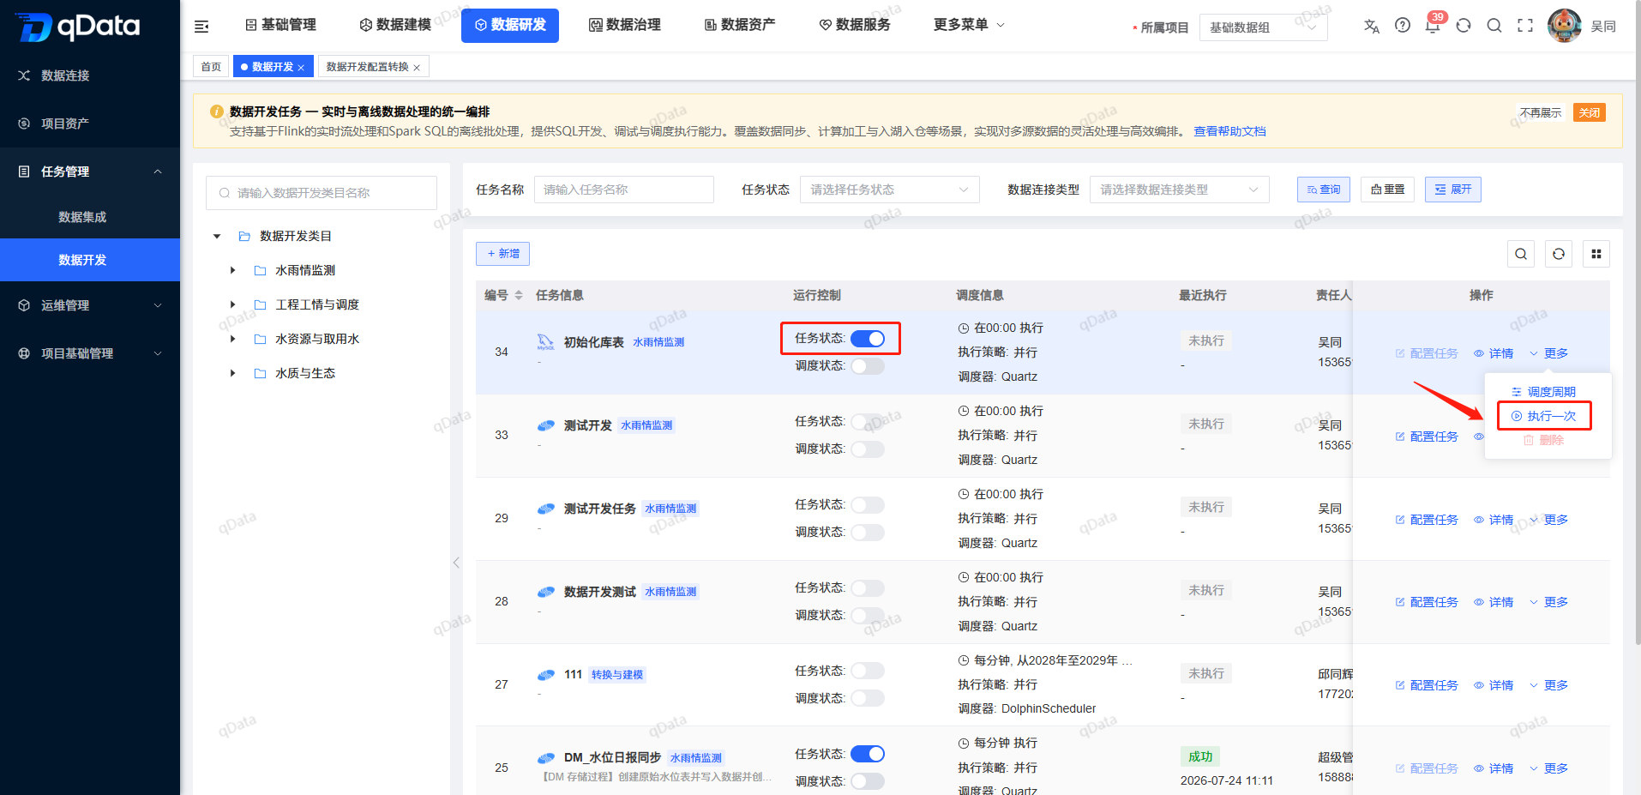Switch to 基础管理 top menu
This screenshot has height=795, width=1641.
pos(280,25)
